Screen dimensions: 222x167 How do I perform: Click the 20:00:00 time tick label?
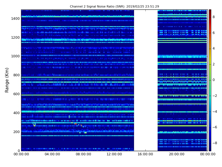[176, 154]
